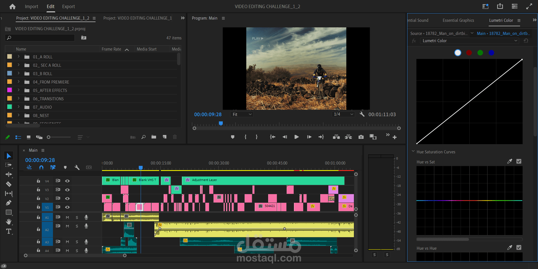Uncheck the Hue vs Hue checkbox

519,247
